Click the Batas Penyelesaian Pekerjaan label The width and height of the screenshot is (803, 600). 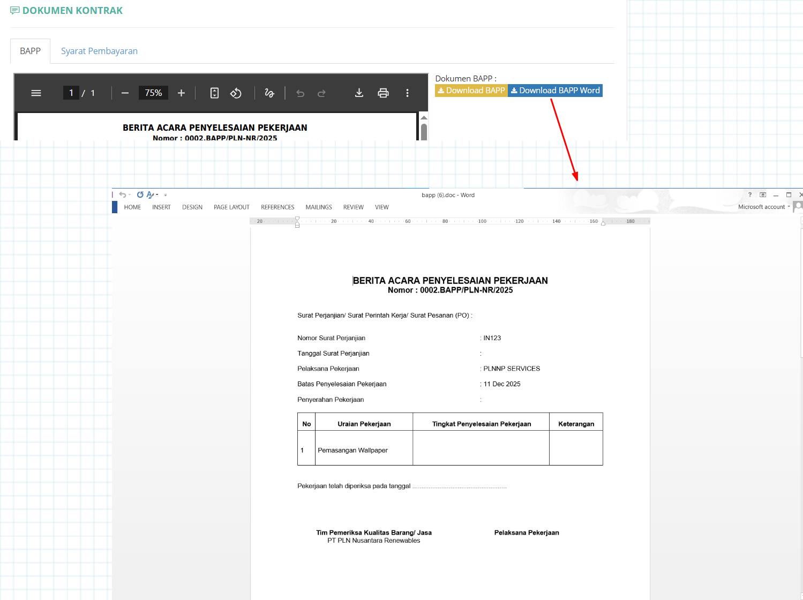(342, 384)
